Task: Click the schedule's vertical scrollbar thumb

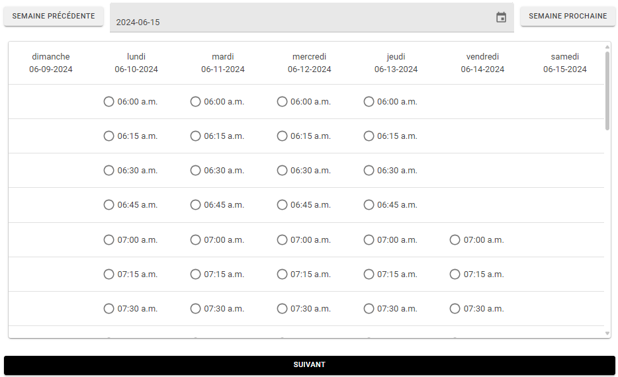Action: coord(607,91)
